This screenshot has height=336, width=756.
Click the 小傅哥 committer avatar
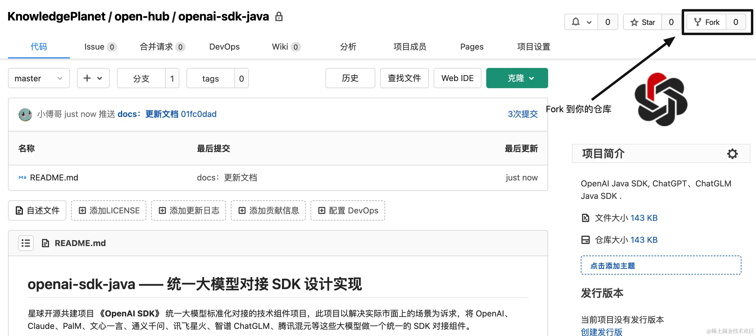pos(25,114)
